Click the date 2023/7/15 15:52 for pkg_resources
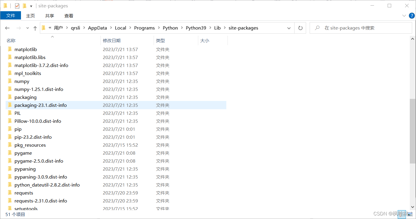Screen dimensions: 416x219 [x=120, y=145]
